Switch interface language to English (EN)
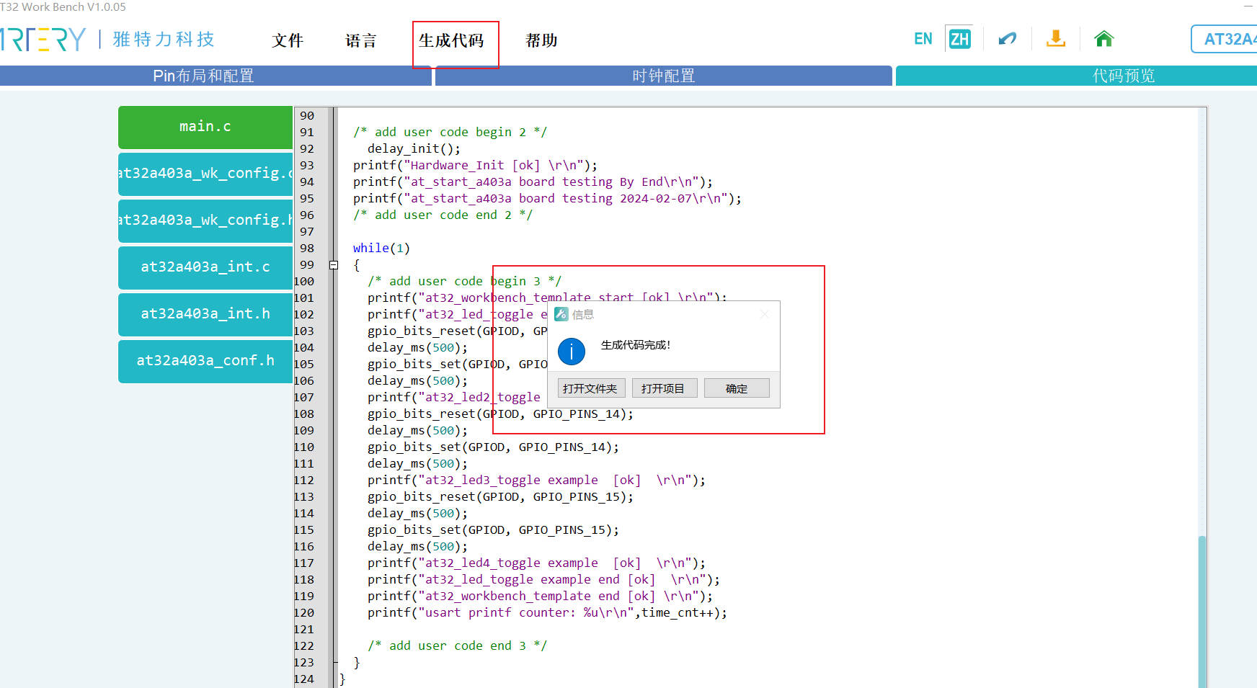 pyautogui.click(x=923, y=39)
